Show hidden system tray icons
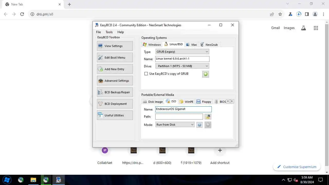Screen dimensions: 329x185 [284, 180]
